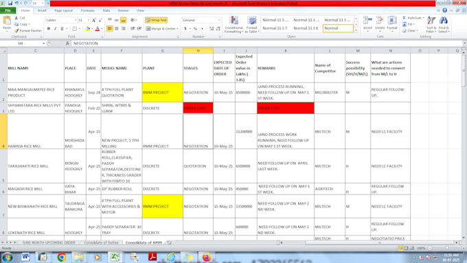Open Microsoft Word from the taskbar
Image resolution: width=467 pixels, height=263 pixels.
(25, 258)
